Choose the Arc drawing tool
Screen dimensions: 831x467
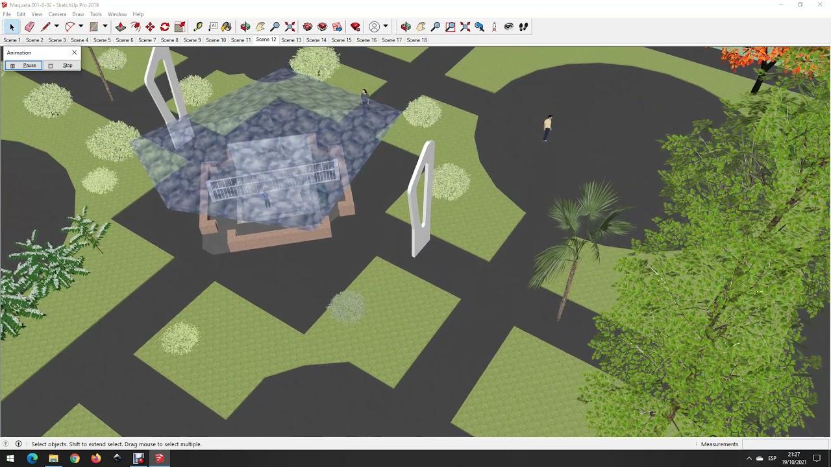coord(69,27)
